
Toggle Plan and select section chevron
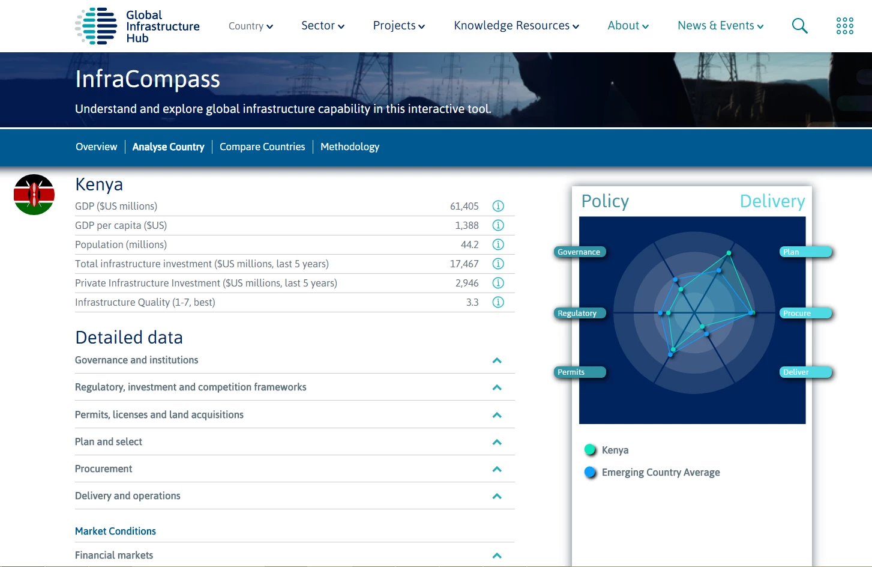497,442
